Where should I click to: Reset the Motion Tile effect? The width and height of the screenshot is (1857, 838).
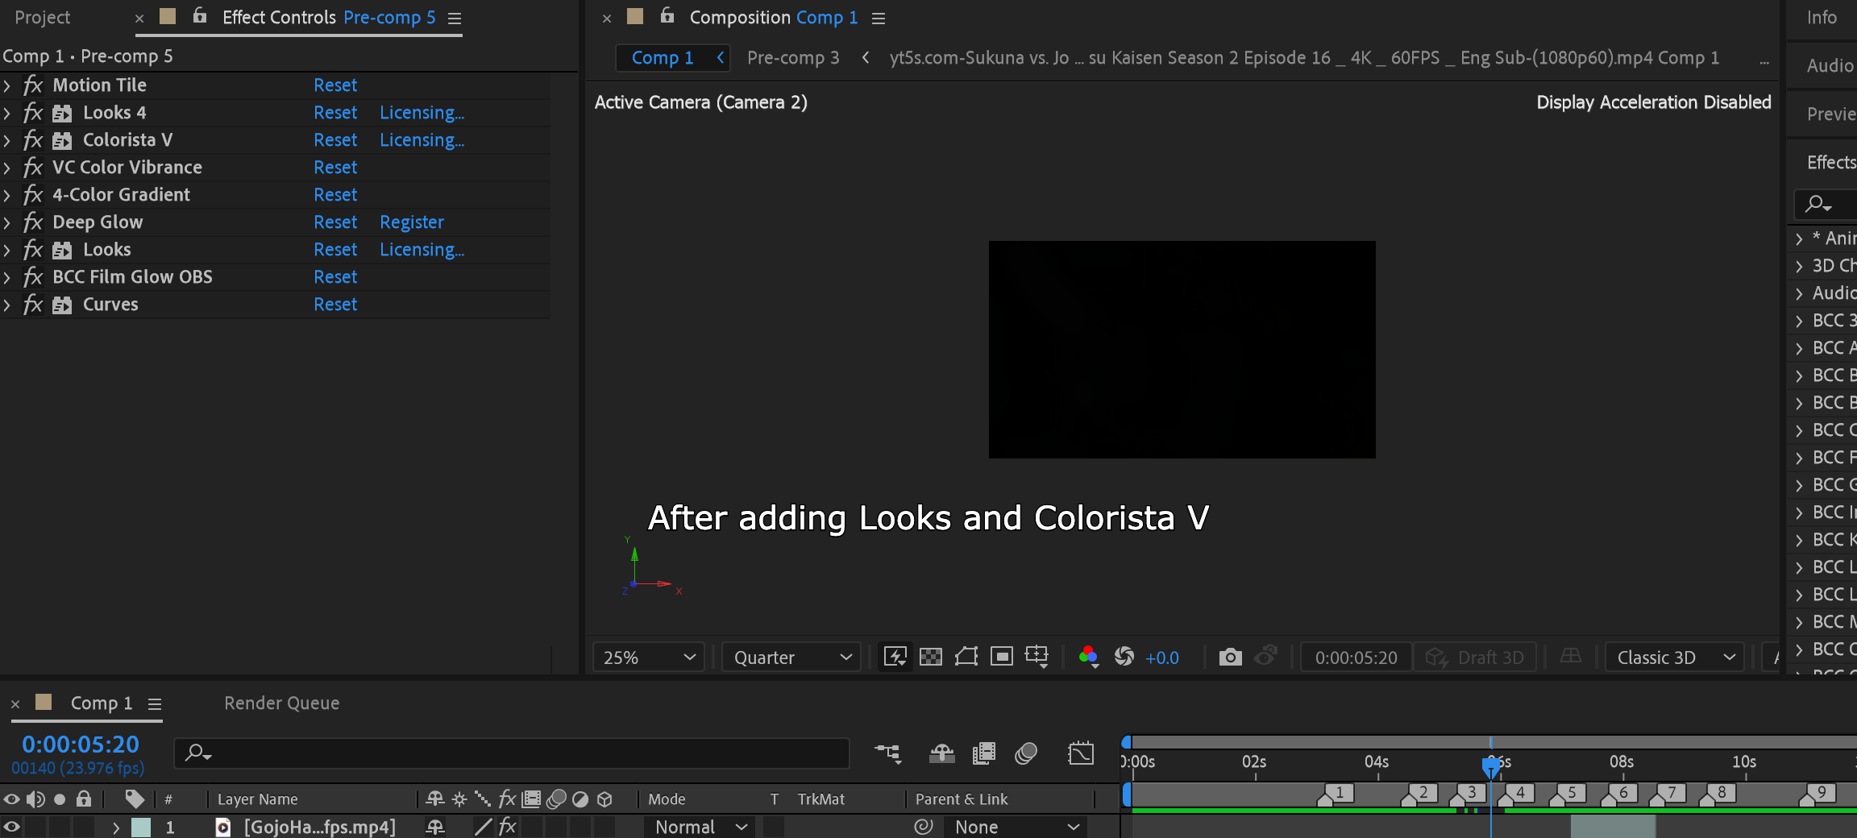(x=335, y=85)
